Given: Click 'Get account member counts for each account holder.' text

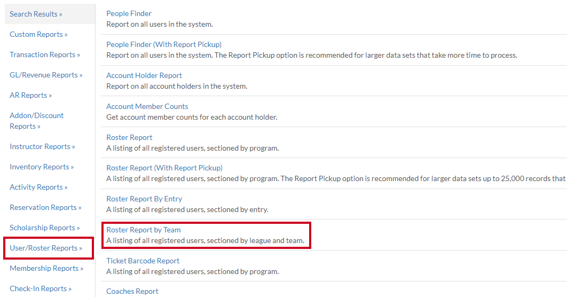Looking at the screenshot, I should (192, 117).
